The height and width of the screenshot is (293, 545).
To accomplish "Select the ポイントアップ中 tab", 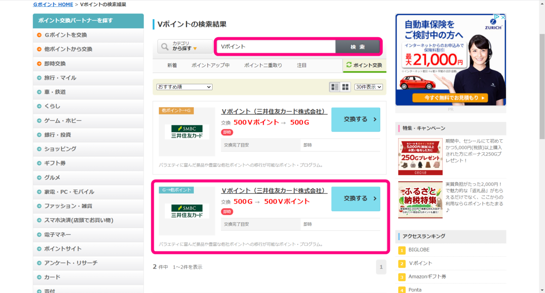I will point(210,65).
